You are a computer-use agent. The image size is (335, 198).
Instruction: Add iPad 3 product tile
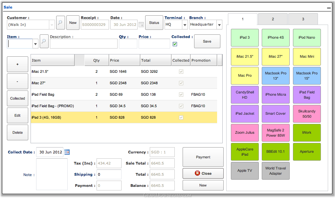pyautogui.click(x=245, y=37)
